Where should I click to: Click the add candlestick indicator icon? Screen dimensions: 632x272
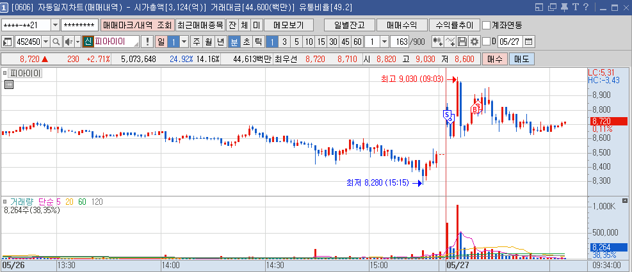[x=437, y=42]
